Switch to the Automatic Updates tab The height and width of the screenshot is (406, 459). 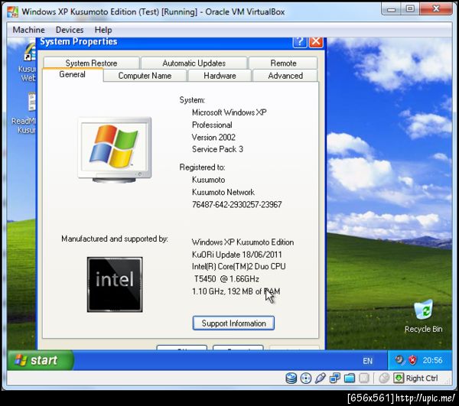(x=194, y=63)
